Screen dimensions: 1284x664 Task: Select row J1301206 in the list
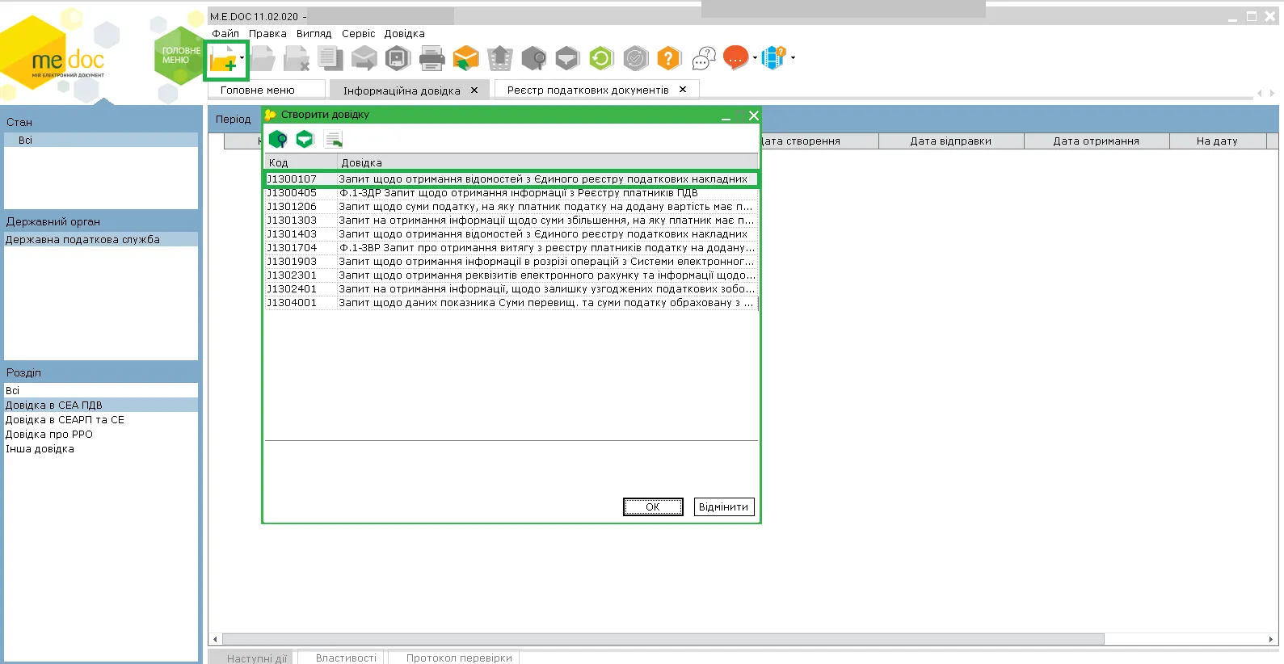[511, 207]
